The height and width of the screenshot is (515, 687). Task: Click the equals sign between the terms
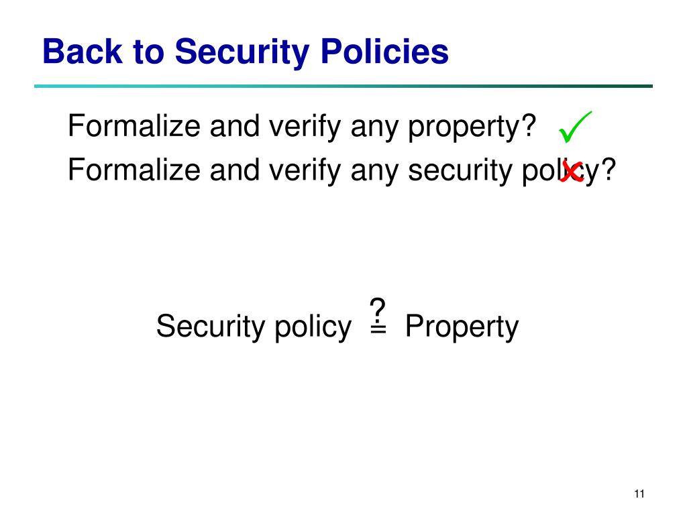[x=378, y=329]
